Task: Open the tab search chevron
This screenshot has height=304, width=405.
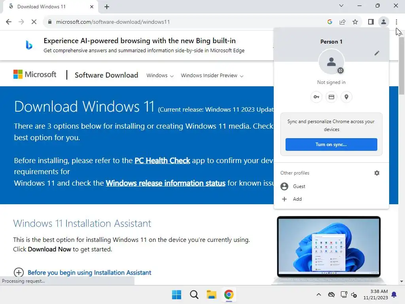Action: click(341, 6)
